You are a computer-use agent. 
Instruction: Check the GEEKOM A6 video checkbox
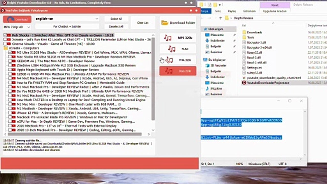point(10,61)
